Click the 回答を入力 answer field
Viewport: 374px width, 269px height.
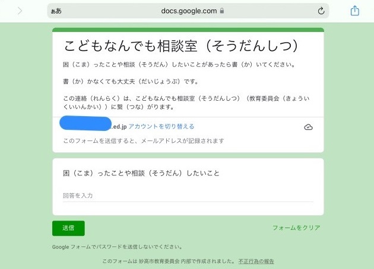(x=188, y=196)
